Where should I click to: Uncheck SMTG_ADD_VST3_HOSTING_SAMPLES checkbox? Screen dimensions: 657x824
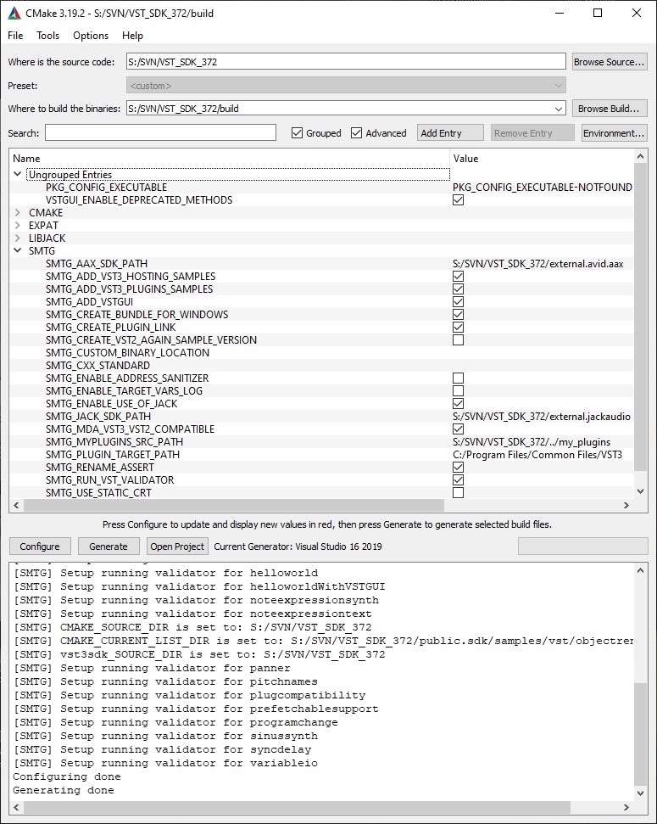click(458, 277)
